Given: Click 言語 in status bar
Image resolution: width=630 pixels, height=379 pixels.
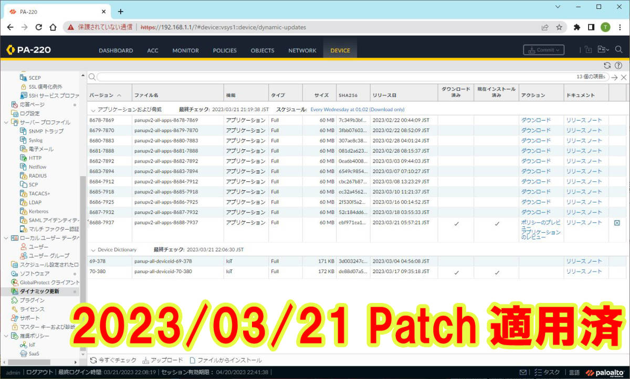Looking at the screenshot, I should [574, 372].
